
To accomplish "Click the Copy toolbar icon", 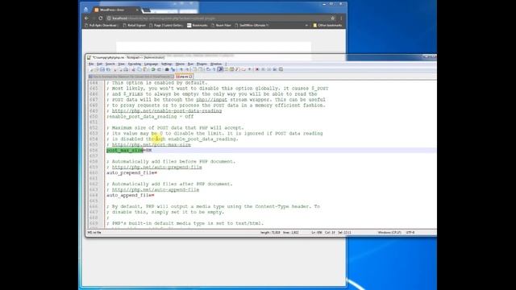I will click(139, 69).
